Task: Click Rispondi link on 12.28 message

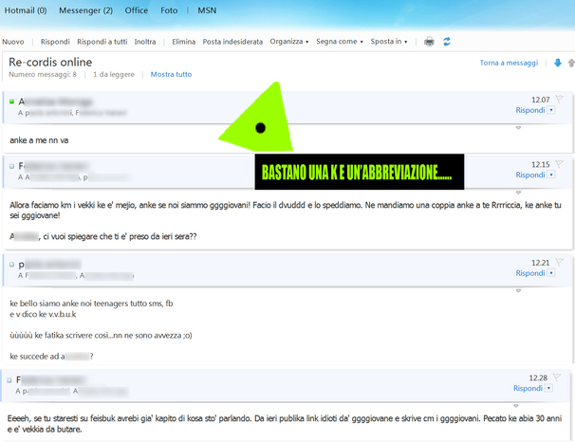Action: [528, 388]
